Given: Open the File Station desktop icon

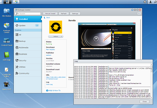Looking at the screenshot, I should (x=7, y=13).
